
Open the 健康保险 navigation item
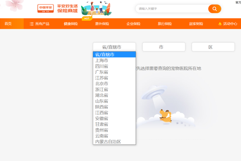point(71,24)
